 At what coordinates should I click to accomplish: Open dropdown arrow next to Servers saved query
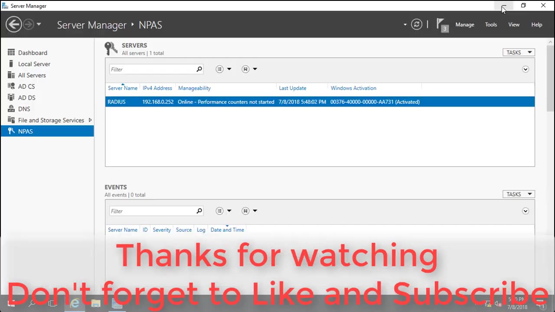tap(255, 69)
